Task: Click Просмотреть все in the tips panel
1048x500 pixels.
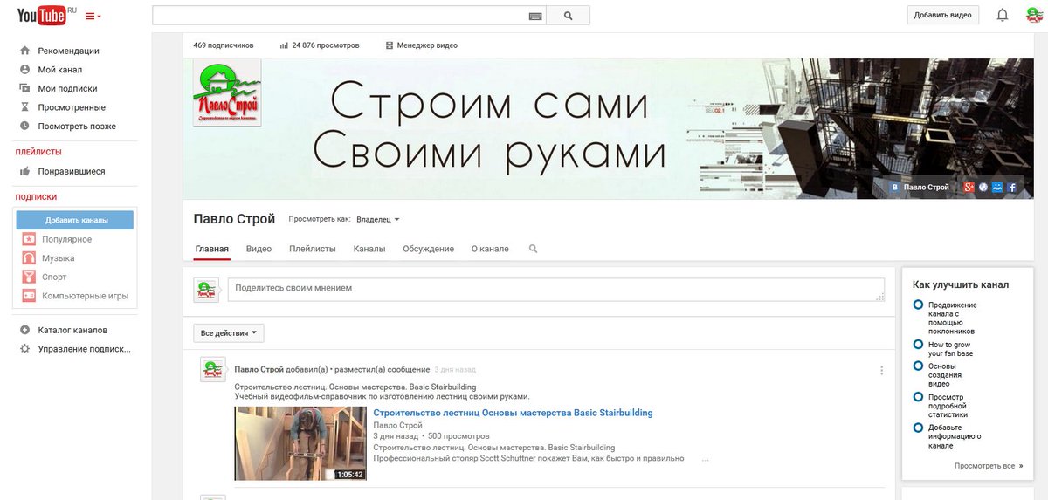Action: coord(989,466)
